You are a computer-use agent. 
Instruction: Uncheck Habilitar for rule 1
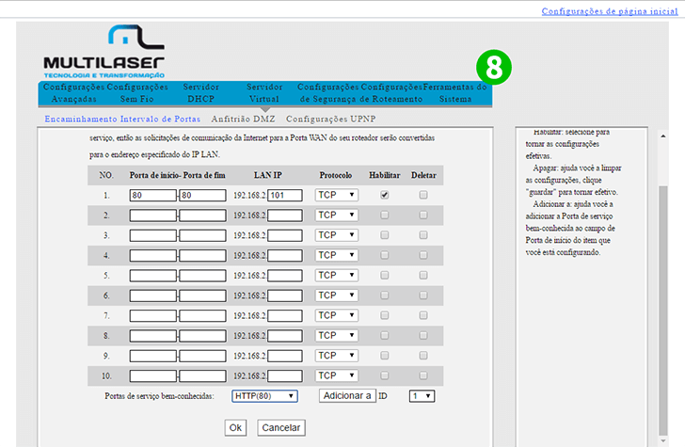[x=385, y=195]
